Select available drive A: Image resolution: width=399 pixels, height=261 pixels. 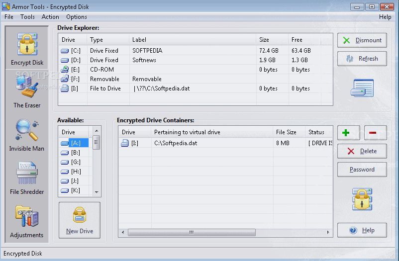pos(76,143)
